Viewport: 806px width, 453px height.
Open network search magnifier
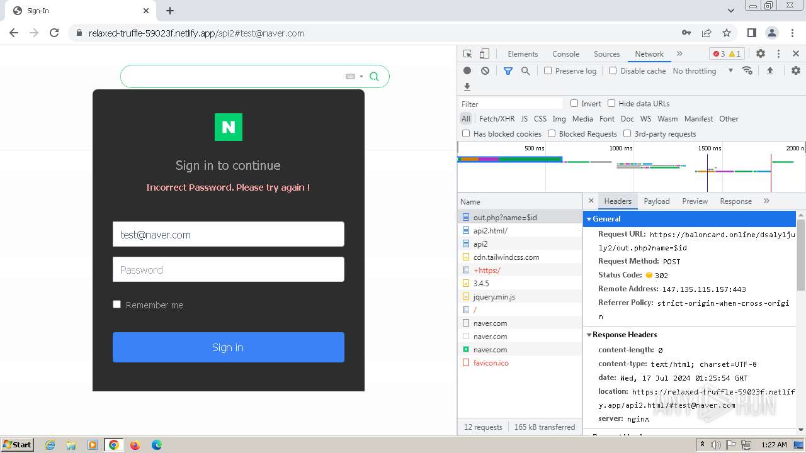[x=525, y=71]
